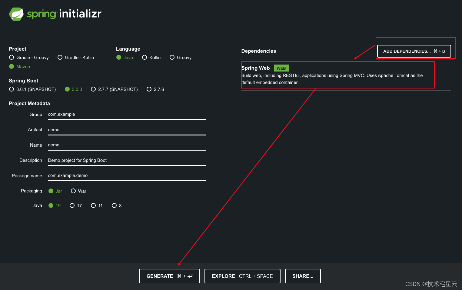The image size is (462, 290).
Task: Click the Language heading
Action: coord(128,49)
